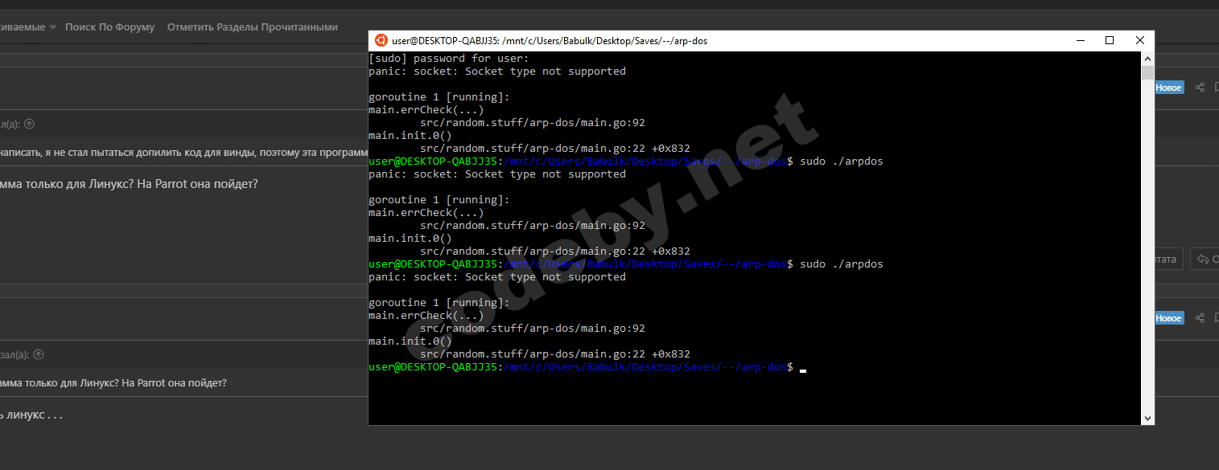Image resolution: width=1219 pixels, height=470 pixels.
Task: Jump to original post from first quote arrow
Action: (x=30, y=124)
